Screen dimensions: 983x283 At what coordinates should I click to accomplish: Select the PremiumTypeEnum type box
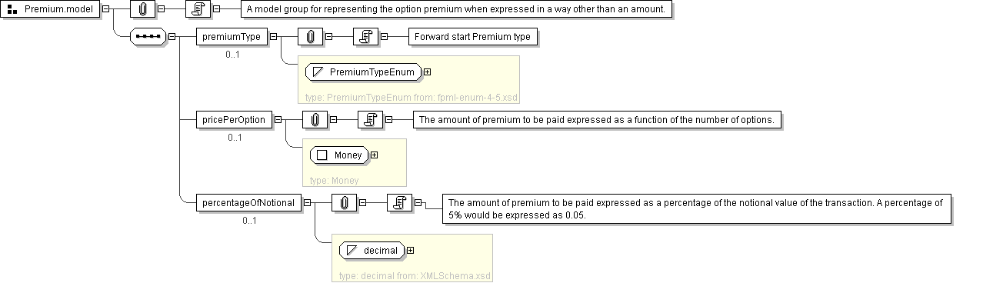point(364,72)
